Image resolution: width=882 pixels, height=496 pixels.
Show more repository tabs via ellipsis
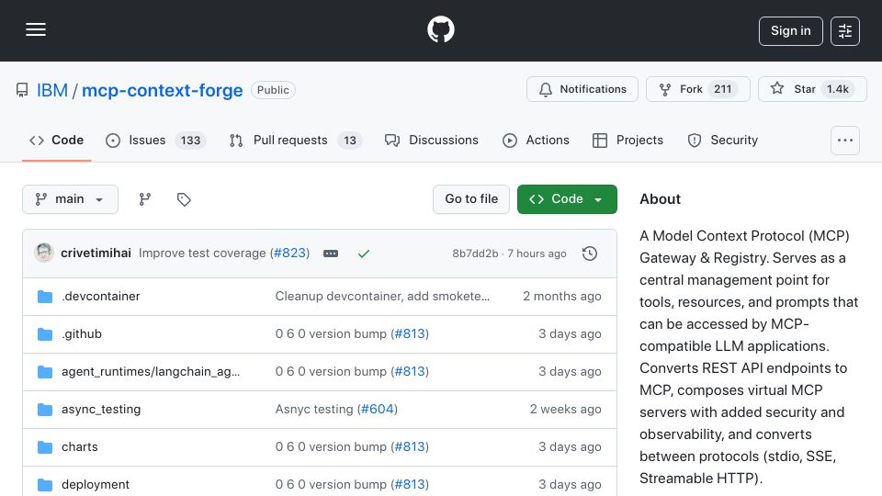coord(845,140)
